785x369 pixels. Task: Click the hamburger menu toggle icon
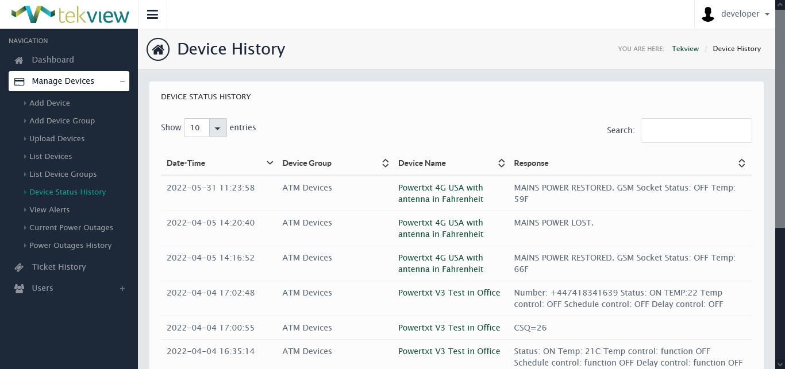tap(152, 14)
